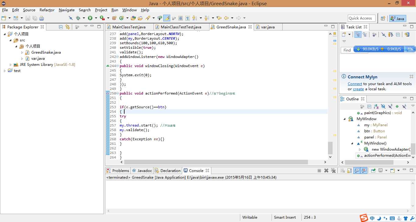Click the New Java Class toolbar icon
The height and width of the screenshot is (222, 416).
coord(122,18)
